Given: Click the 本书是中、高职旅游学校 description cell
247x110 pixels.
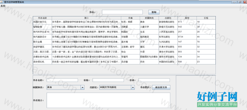Looking at the screenshot, I should pyautogui.click(x=87, y=22).
